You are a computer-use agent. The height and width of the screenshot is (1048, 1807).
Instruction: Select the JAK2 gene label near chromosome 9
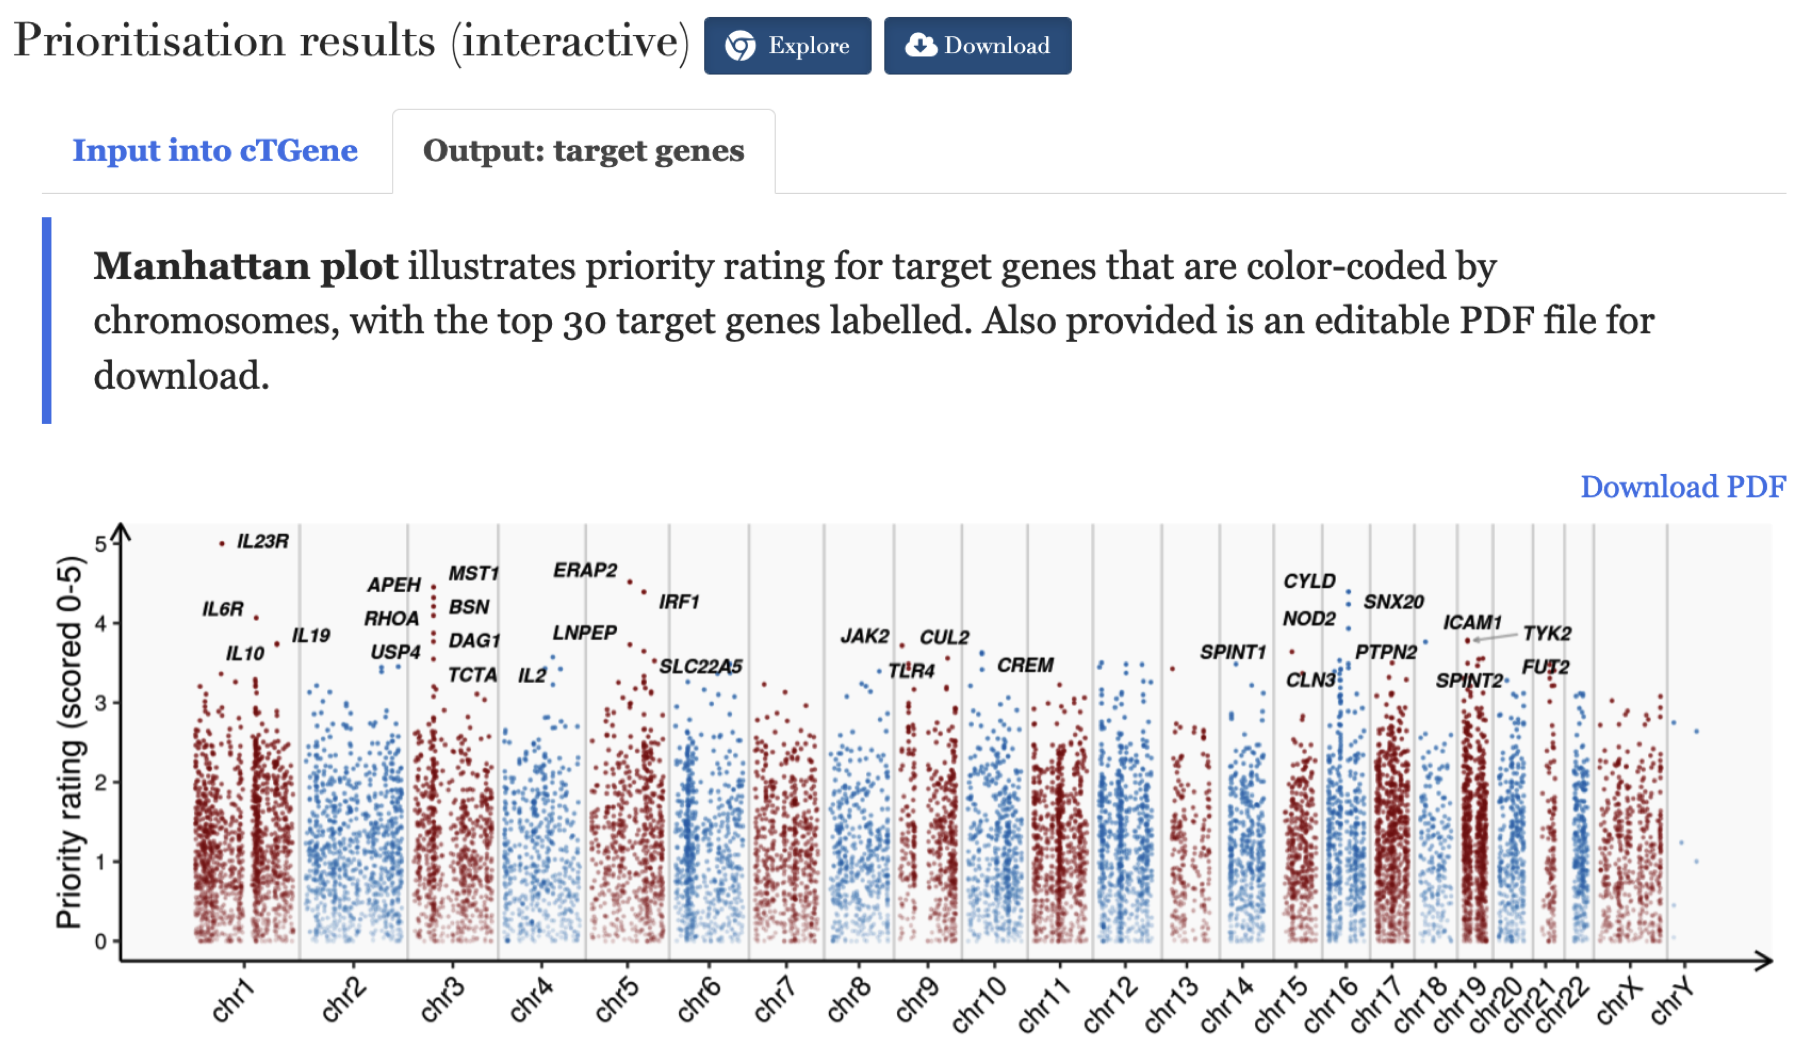pos(865,636)
